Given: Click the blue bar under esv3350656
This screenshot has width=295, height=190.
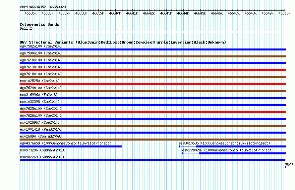Looking at the screenshot, I should [243, 153].
